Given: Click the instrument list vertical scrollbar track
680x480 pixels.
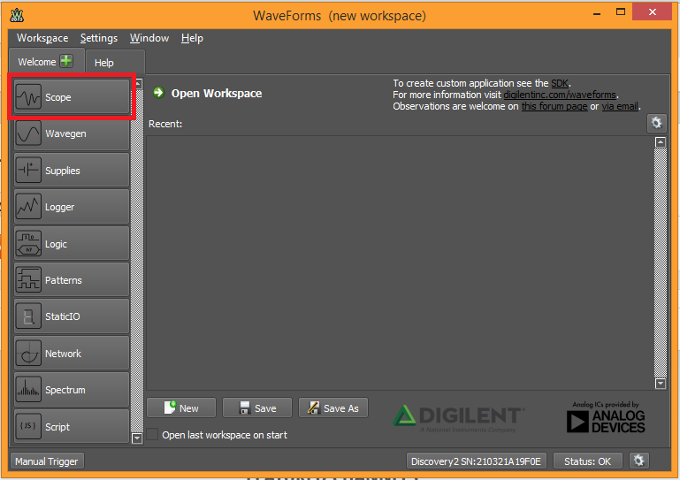Looking at the screenshot, I should [x=137, y=261].
